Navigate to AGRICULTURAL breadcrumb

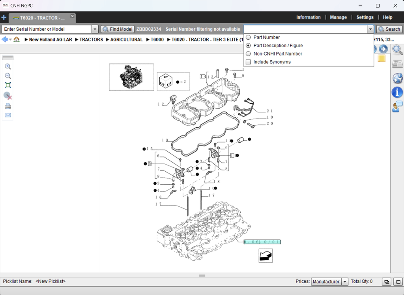tap(127, 40)
